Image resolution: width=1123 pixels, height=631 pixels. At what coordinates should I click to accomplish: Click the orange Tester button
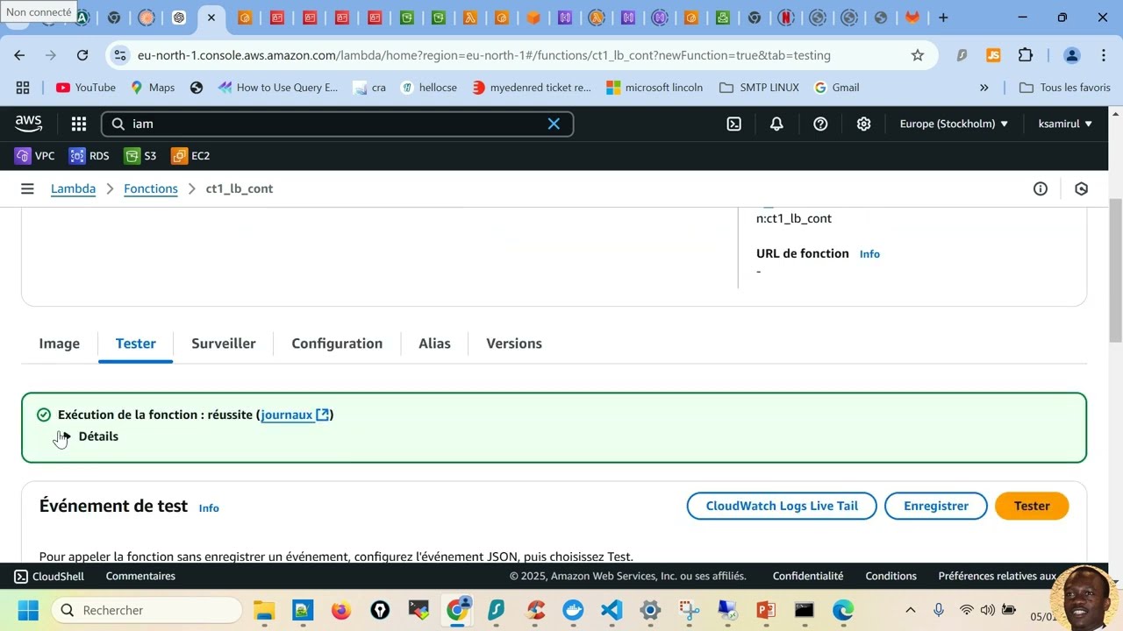tap(1032, 506)
